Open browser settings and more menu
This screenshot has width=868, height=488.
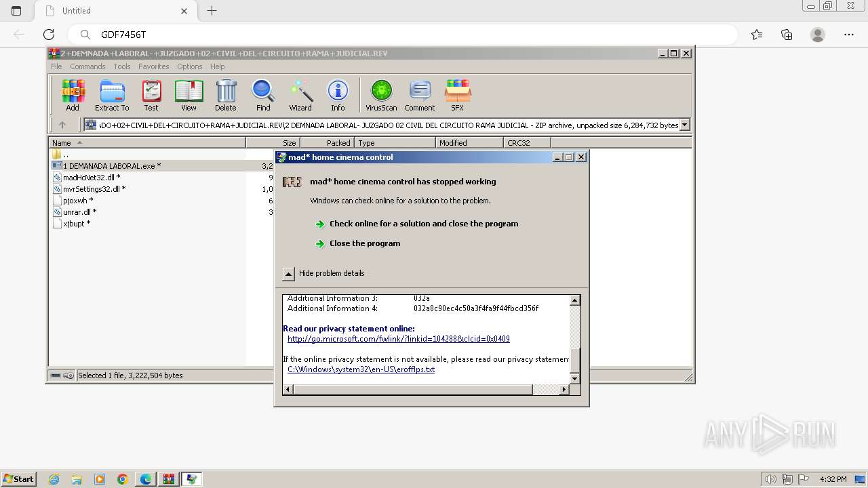[x=849, y=35]
